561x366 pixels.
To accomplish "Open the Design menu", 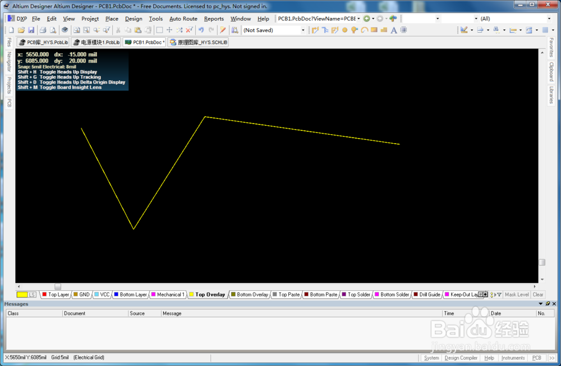I will tap(134, 19).
